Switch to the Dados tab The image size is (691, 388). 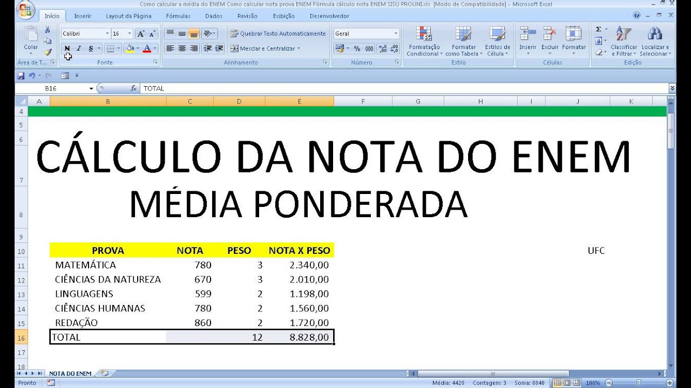214,16
